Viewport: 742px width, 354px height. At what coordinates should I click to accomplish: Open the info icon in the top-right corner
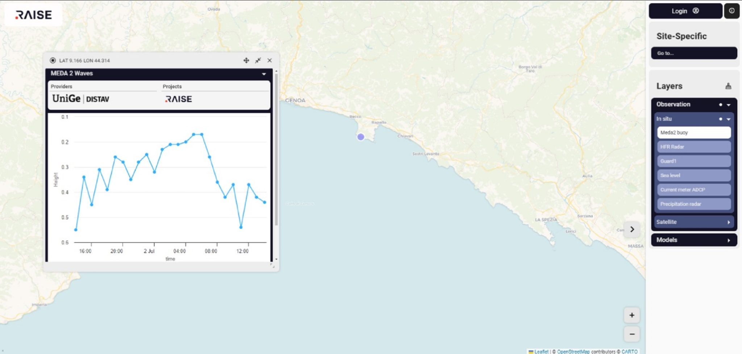731,11
